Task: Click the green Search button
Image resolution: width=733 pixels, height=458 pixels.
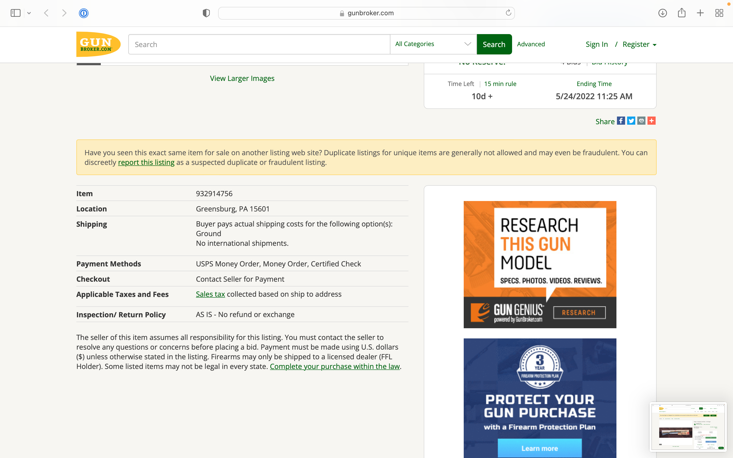Action: 494,45
